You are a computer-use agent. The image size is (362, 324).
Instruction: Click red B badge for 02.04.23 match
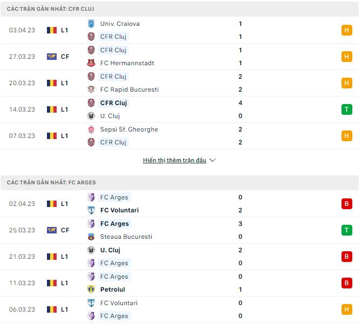click(x=346, y=204)
